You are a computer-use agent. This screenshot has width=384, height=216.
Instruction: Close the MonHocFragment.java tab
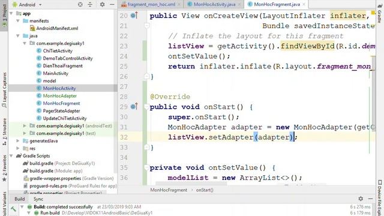coord(304,4)
